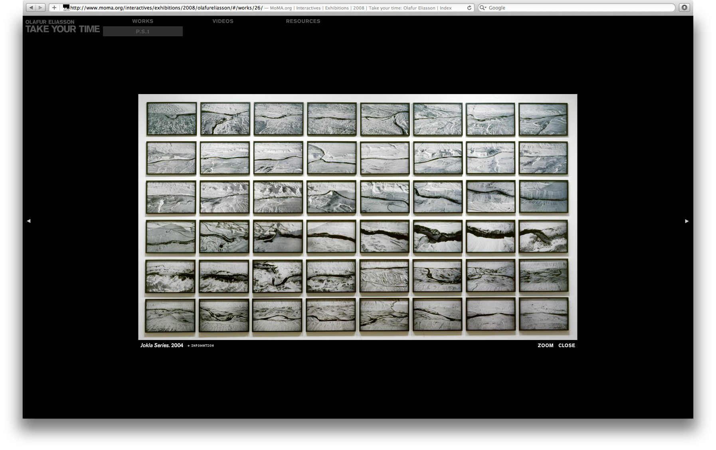This screenshot has width=716, height=450.
Task: Open the VIDEOS menu
Action: pyautogui.click(x=223, y=21)
